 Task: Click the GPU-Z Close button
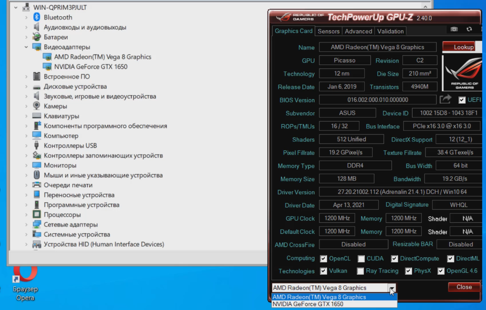(x=464, y=287)
